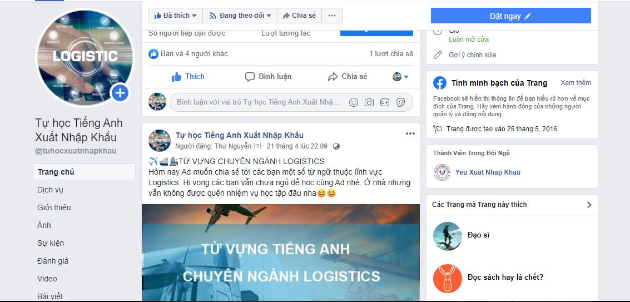630x302 pixels.
Task: Click the blue plus icon on profile picture
Action: point(120,93)
